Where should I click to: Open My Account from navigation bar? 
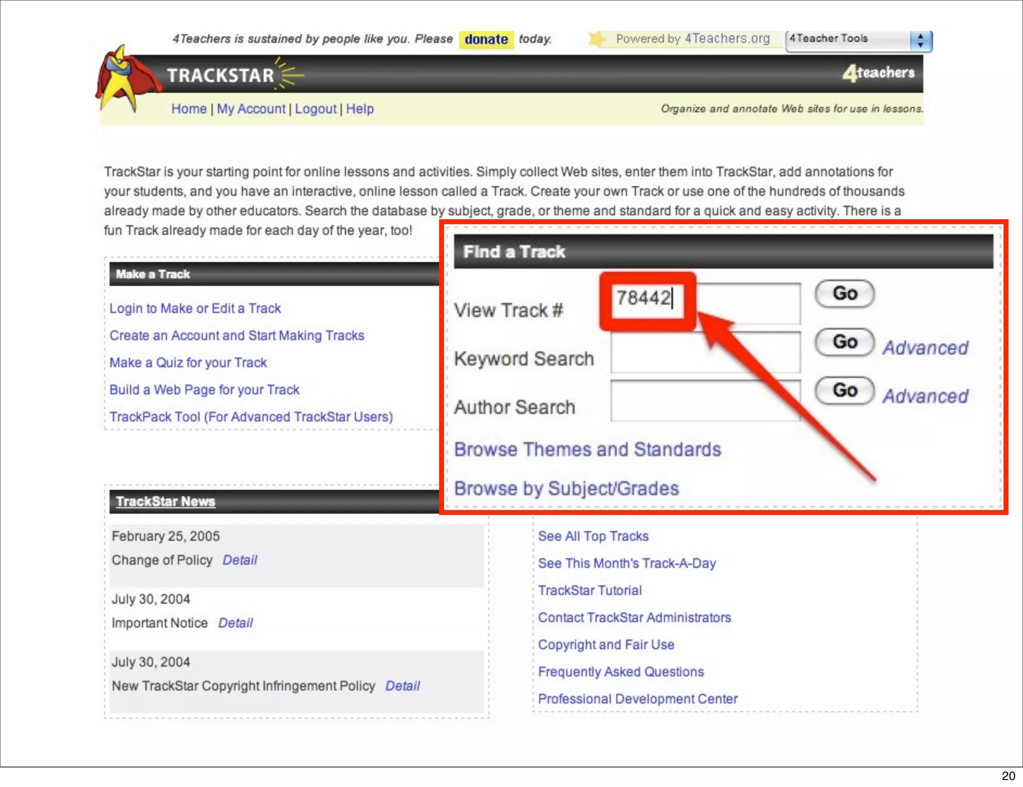point(251,109)
